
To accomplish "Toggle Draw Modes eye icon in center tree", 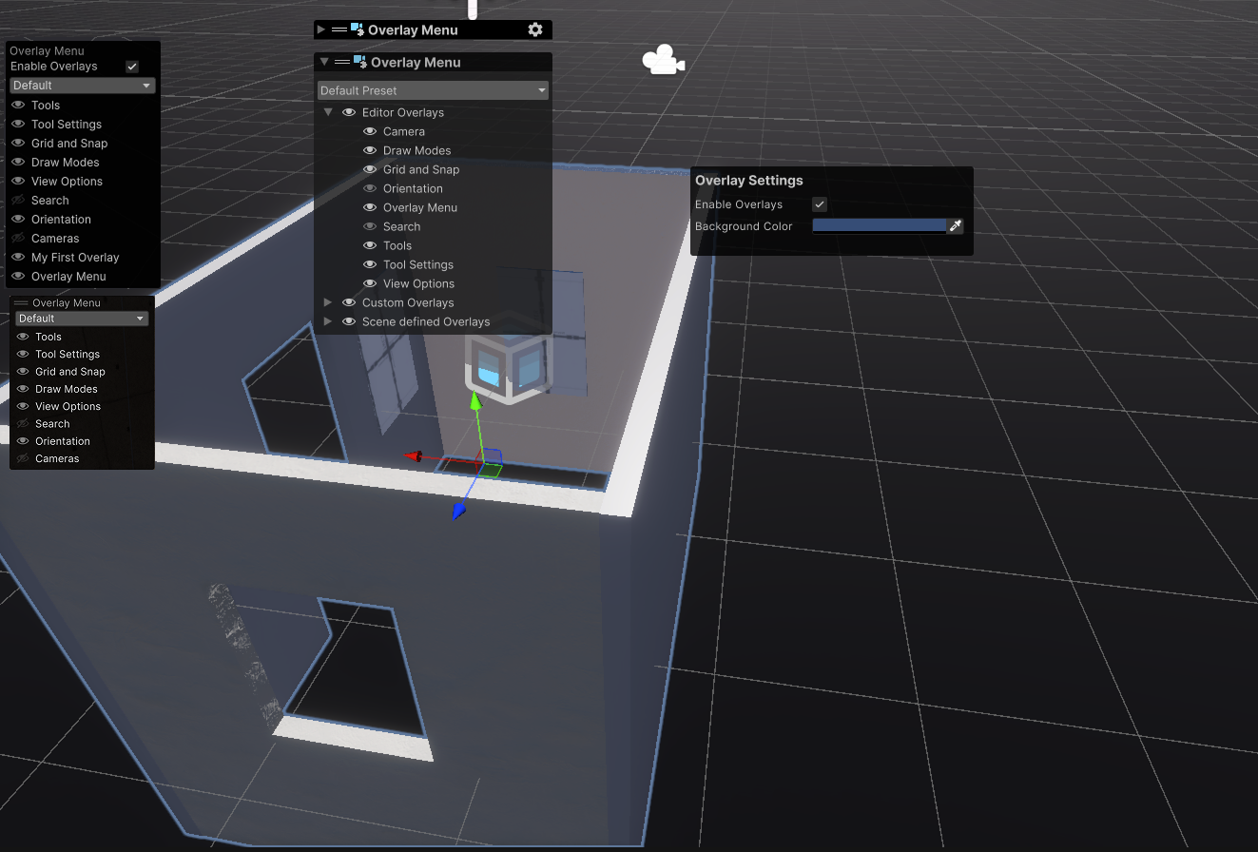I will (370, 151).
